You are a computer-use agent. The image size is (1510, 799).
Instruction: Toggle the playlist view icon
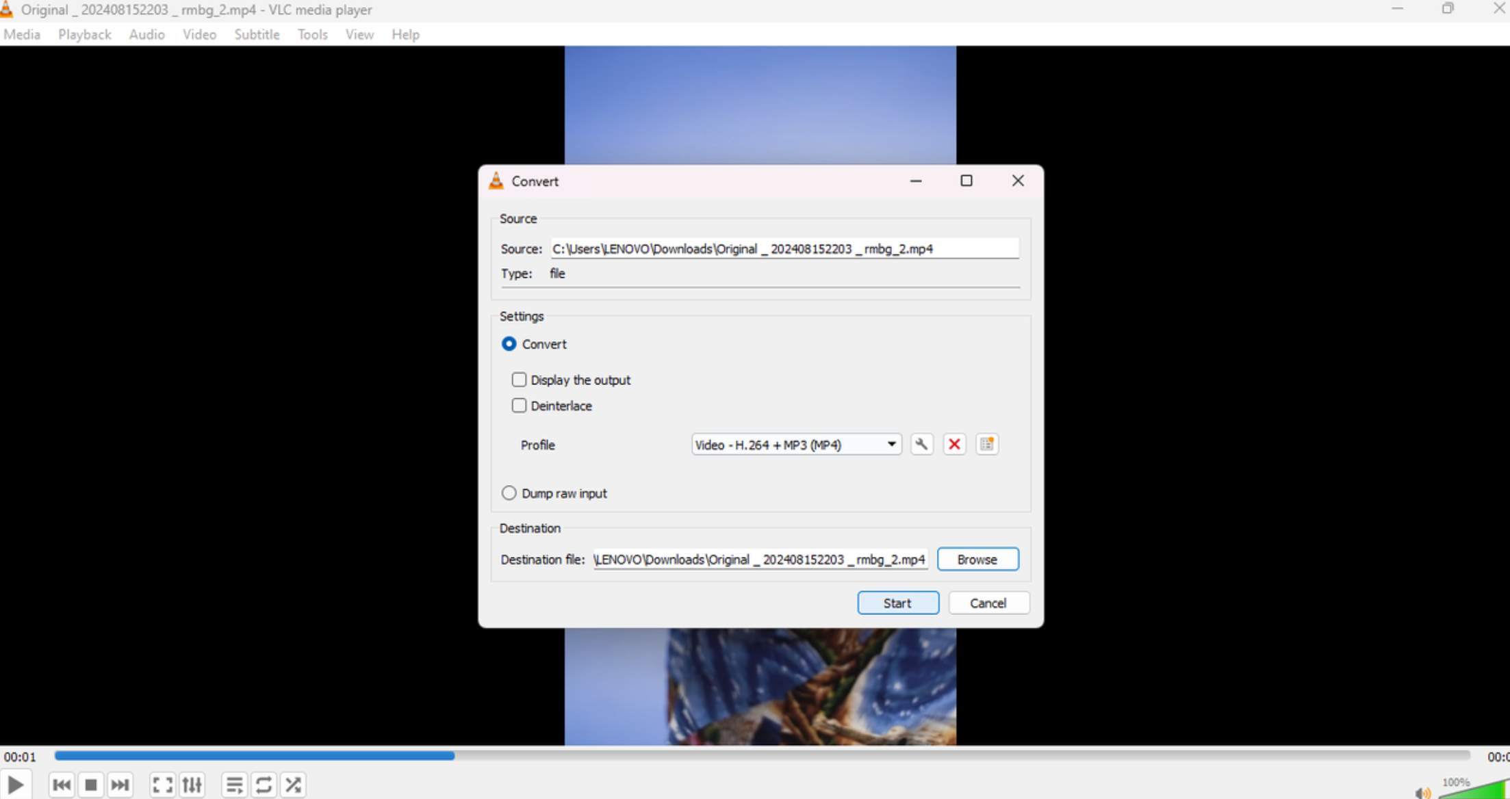pos(234,785)
